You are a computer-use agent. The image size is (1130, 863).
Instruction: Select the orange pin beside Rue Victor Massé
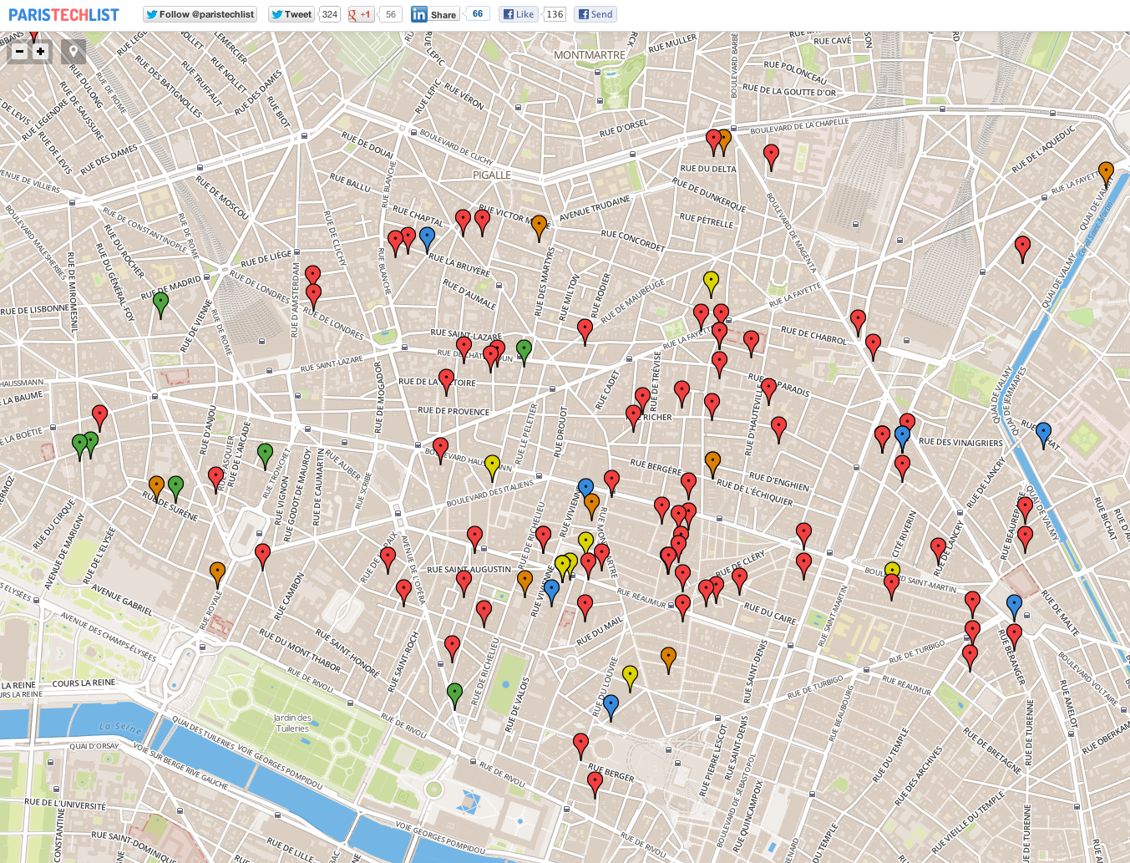(540, 228)
